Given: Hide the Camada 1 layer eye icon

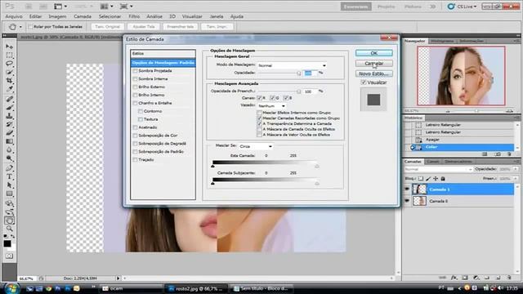Looking at the screenshot, I should point(407,189).
